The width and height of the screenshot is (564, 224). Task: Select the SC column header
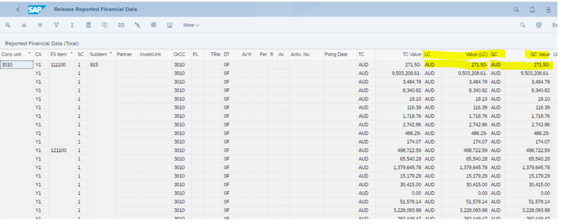[82, 54]
